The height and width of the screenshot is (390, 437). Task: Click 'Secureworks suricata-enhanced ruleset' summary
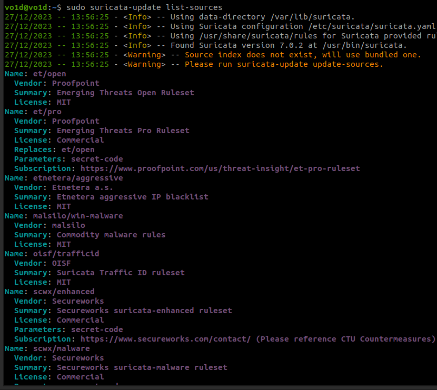click(x=144, y=311)
